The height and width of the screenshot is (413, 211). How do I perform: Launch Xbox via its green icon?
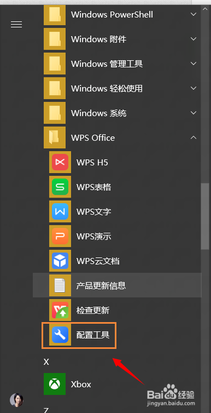[x=55, y=384]
